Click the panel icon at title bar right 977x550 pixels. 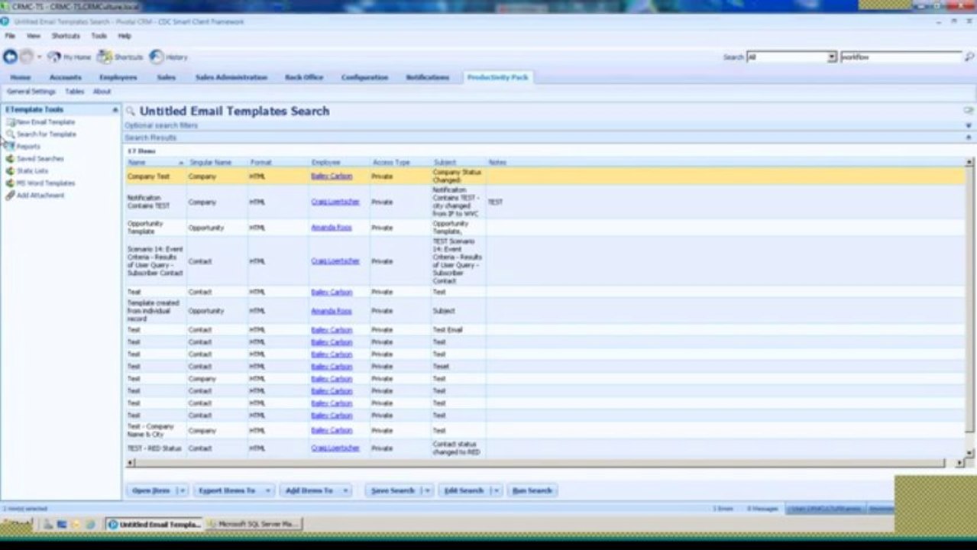point(969,111)
